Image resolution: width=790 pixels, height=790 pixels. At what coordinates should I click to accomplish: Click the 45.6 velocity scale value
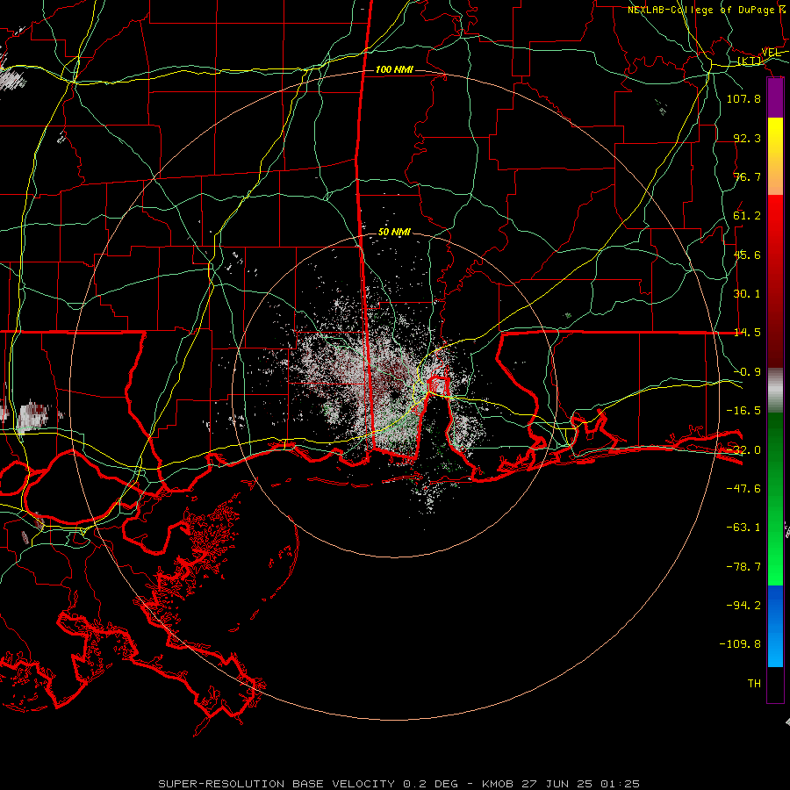(x=747, y=255)
